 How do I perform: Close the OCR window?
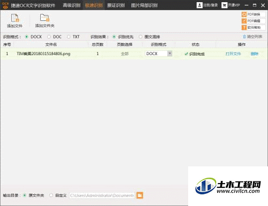[x=263, y=5]
